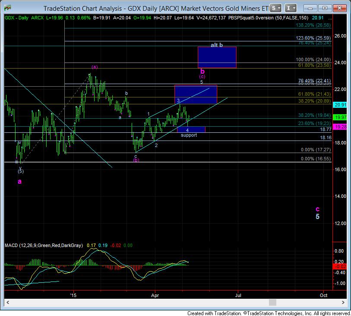Screen dimensions: 351x316
Task: Click the PBSPSquat5.0version indicator text
Action: (268, 18)
